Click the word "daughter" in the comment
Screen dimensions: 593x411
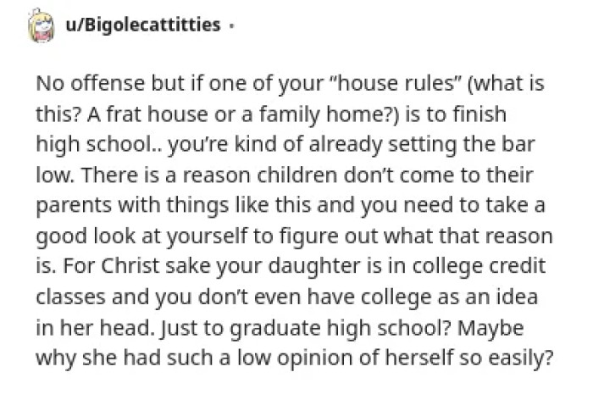pyautogui.click(x=314, y=267)
